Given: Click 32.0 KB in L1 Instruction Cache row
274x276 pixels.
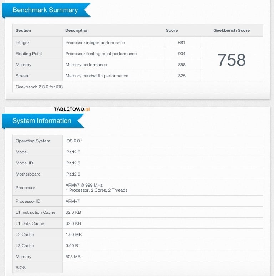Looking at the screenshot, I should [x=73, y=212].
